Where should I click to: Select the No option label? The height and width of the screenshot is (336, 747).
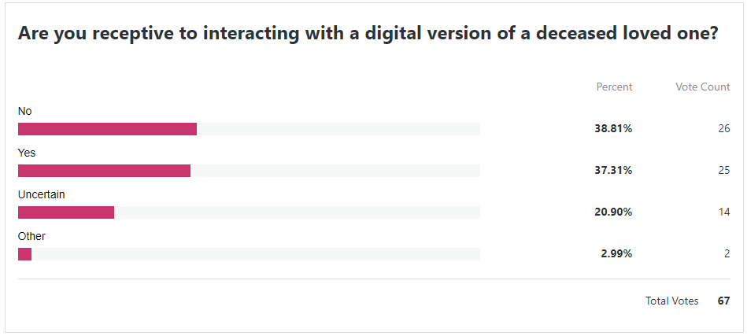click(x=25, y=112)
